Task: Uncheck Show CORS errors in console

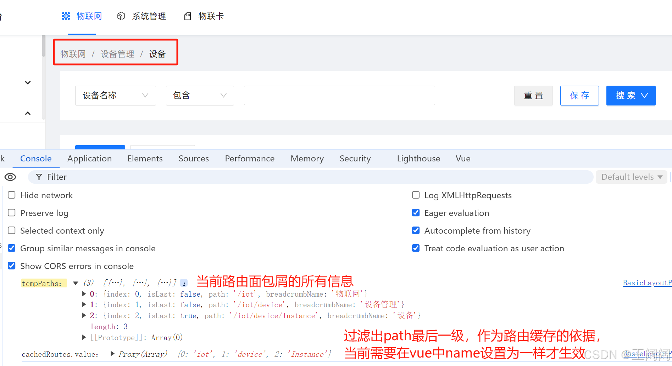Action: coord(12,266)
